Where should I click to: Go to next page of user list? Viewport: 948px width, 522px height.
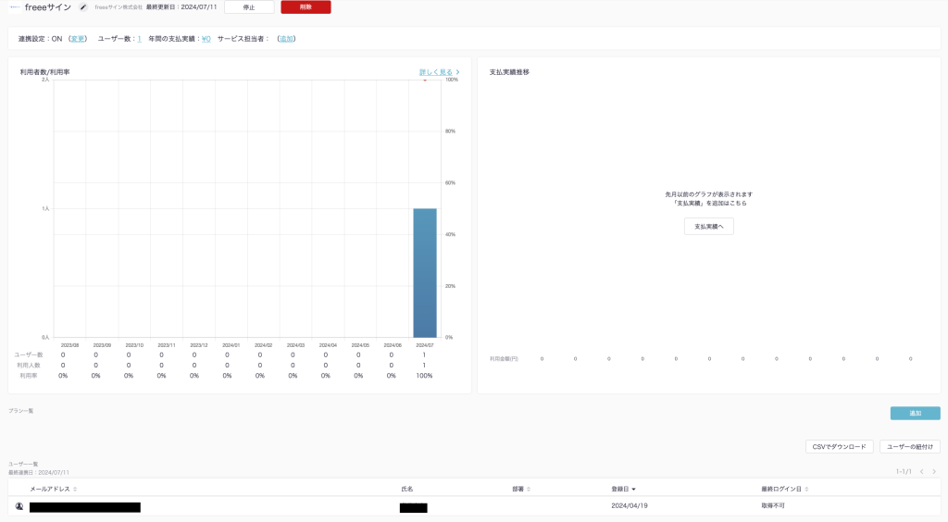934,472
